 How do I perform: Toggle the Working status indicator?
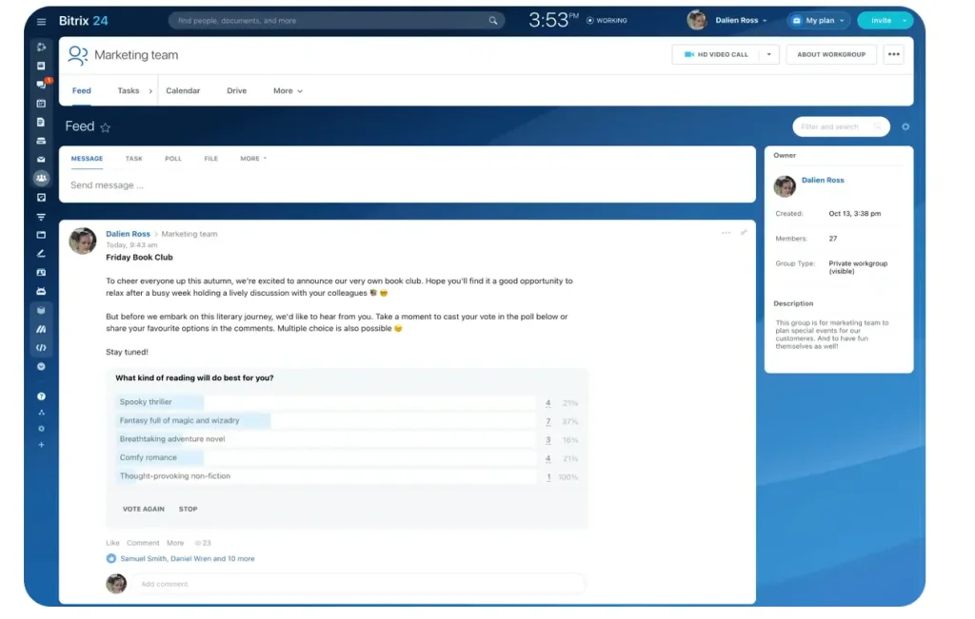(x=607, y=20)
